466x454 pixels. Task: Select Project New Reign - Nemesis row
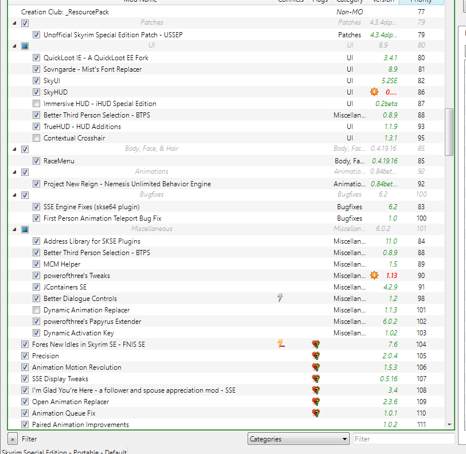[x=226, y=184]
